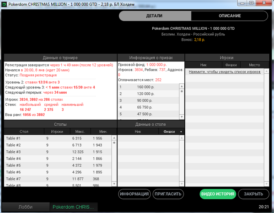Click the tables list scrollbar thumb

point(114,143)
